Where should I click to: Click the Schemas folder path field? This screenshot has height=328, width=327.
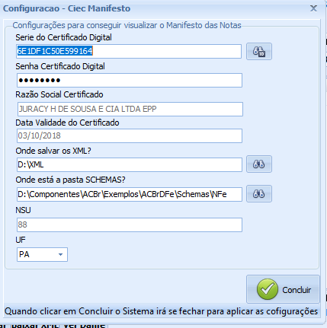click(130, 194)
